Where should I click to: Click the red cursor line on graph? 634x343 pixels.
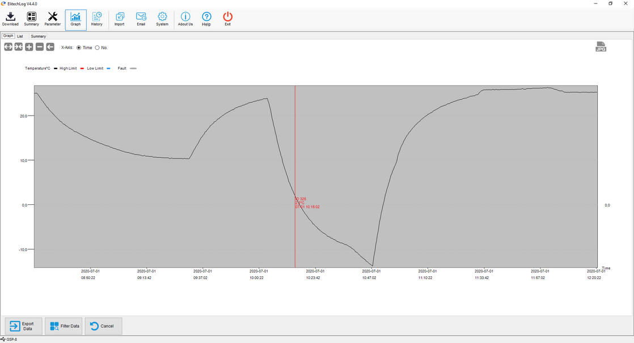[295, 142]
